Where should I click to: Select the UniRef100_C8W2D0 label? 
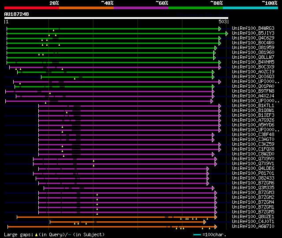[253, 154]
